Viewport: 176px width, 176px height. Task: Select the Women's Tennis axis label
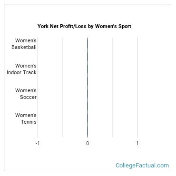point(26,118)
